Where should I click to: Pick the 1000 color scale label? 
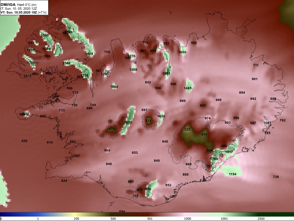[188, 219]
